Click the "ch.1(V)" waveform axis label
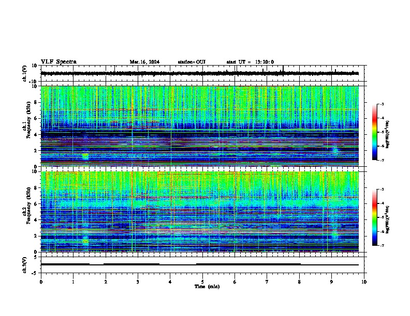The width and height of the screenshot is (410, 316). pyautogui.click(x=25, y=73)
